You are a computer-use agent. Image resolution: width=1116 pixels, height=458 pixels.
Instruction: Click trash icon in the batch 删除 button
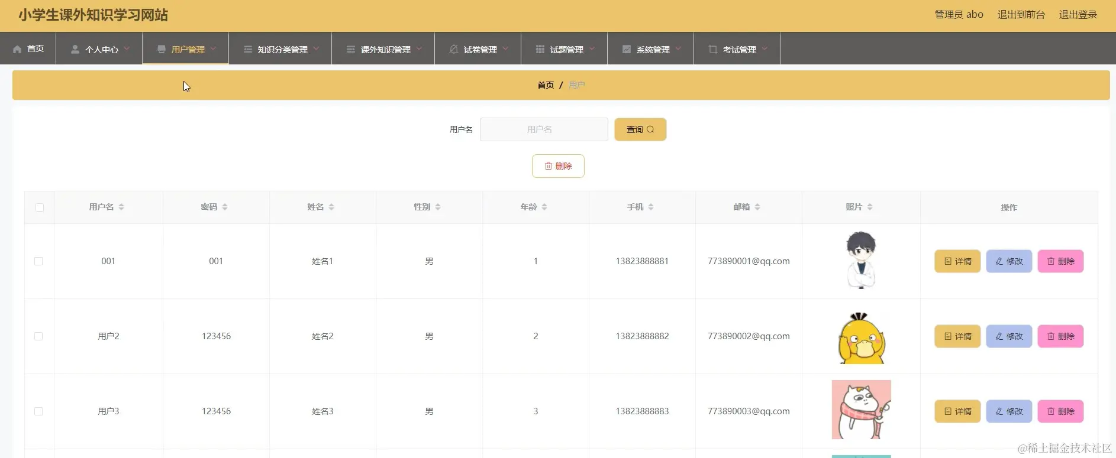click(x=549, y=166)
